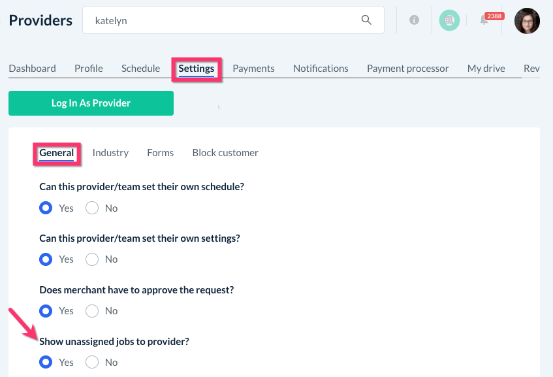Switch to the Dashboard tab

(32, 68)
